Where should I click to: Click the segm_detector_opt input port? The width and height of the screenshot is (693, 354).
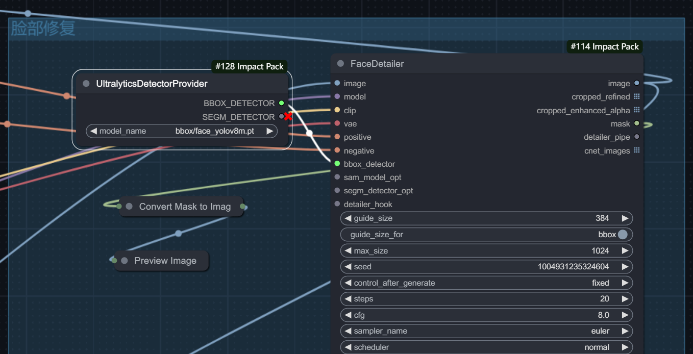pos(337,190)
